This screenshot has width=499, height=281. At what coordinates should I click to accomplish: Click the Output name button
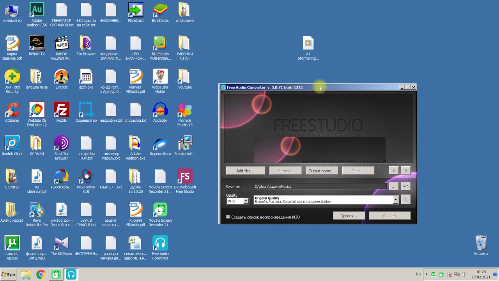pyautogui.click(x=322, y=171)
